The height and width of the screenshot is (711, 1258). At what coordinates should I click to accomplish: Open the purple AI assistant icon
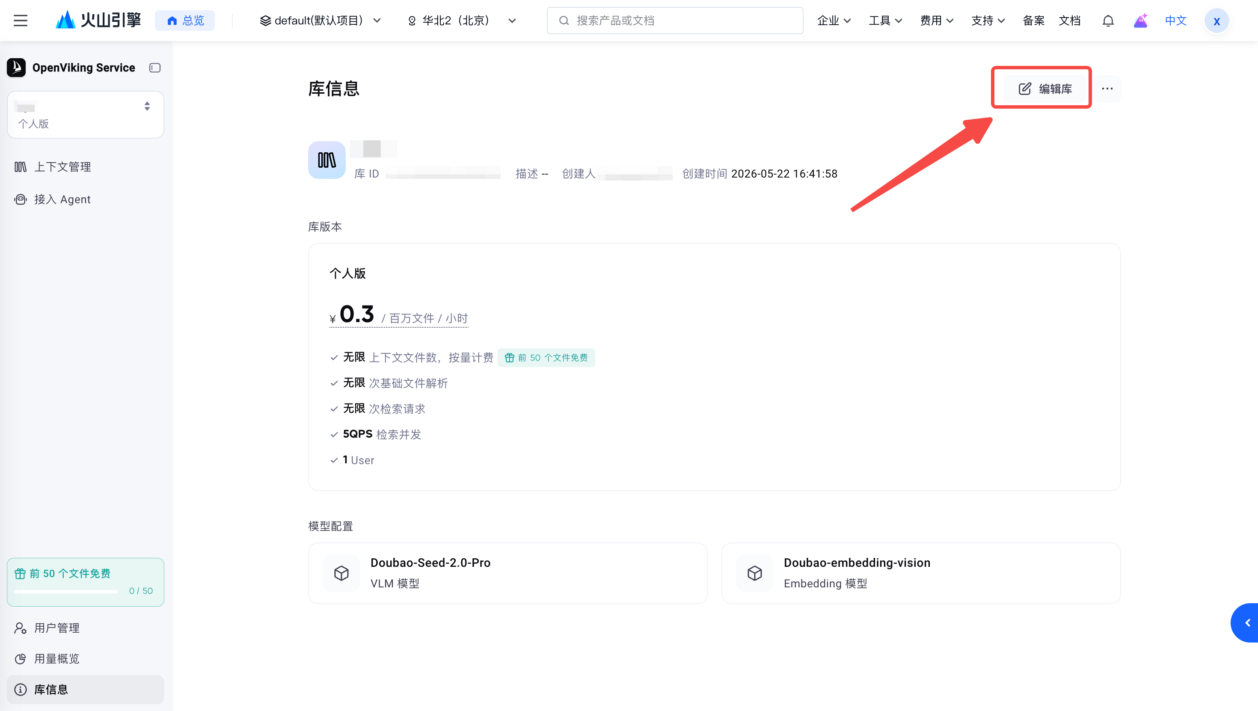pos(1140,21)
